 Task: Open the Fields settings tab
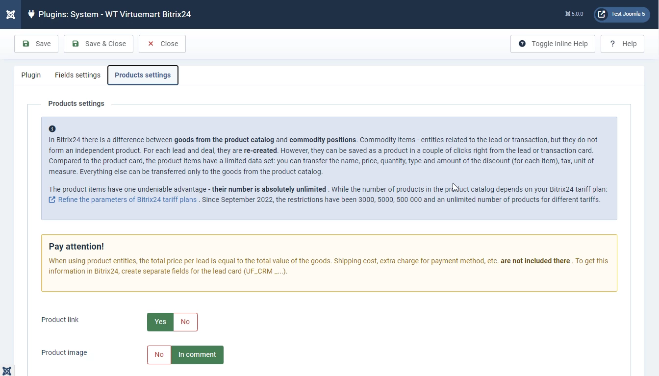click(77, 75)
